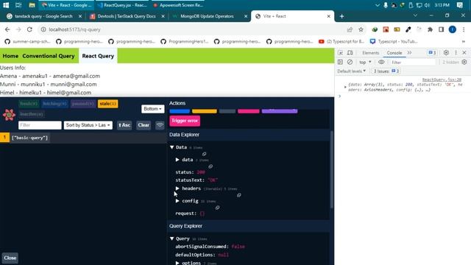Focus the console Filter input
Screen dimensions: 471x265
(x=412, y=62)
